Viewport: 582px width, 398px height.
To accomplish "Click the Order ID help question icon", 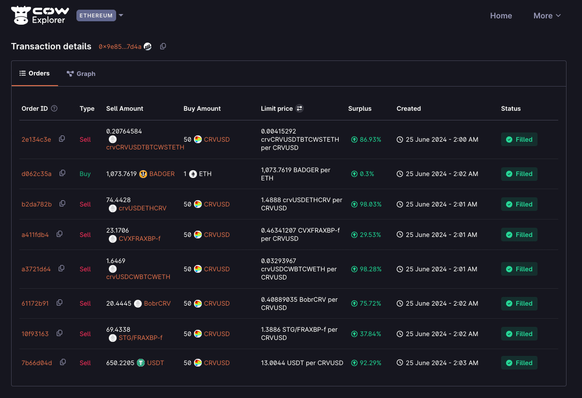I will tap(54, 109).
